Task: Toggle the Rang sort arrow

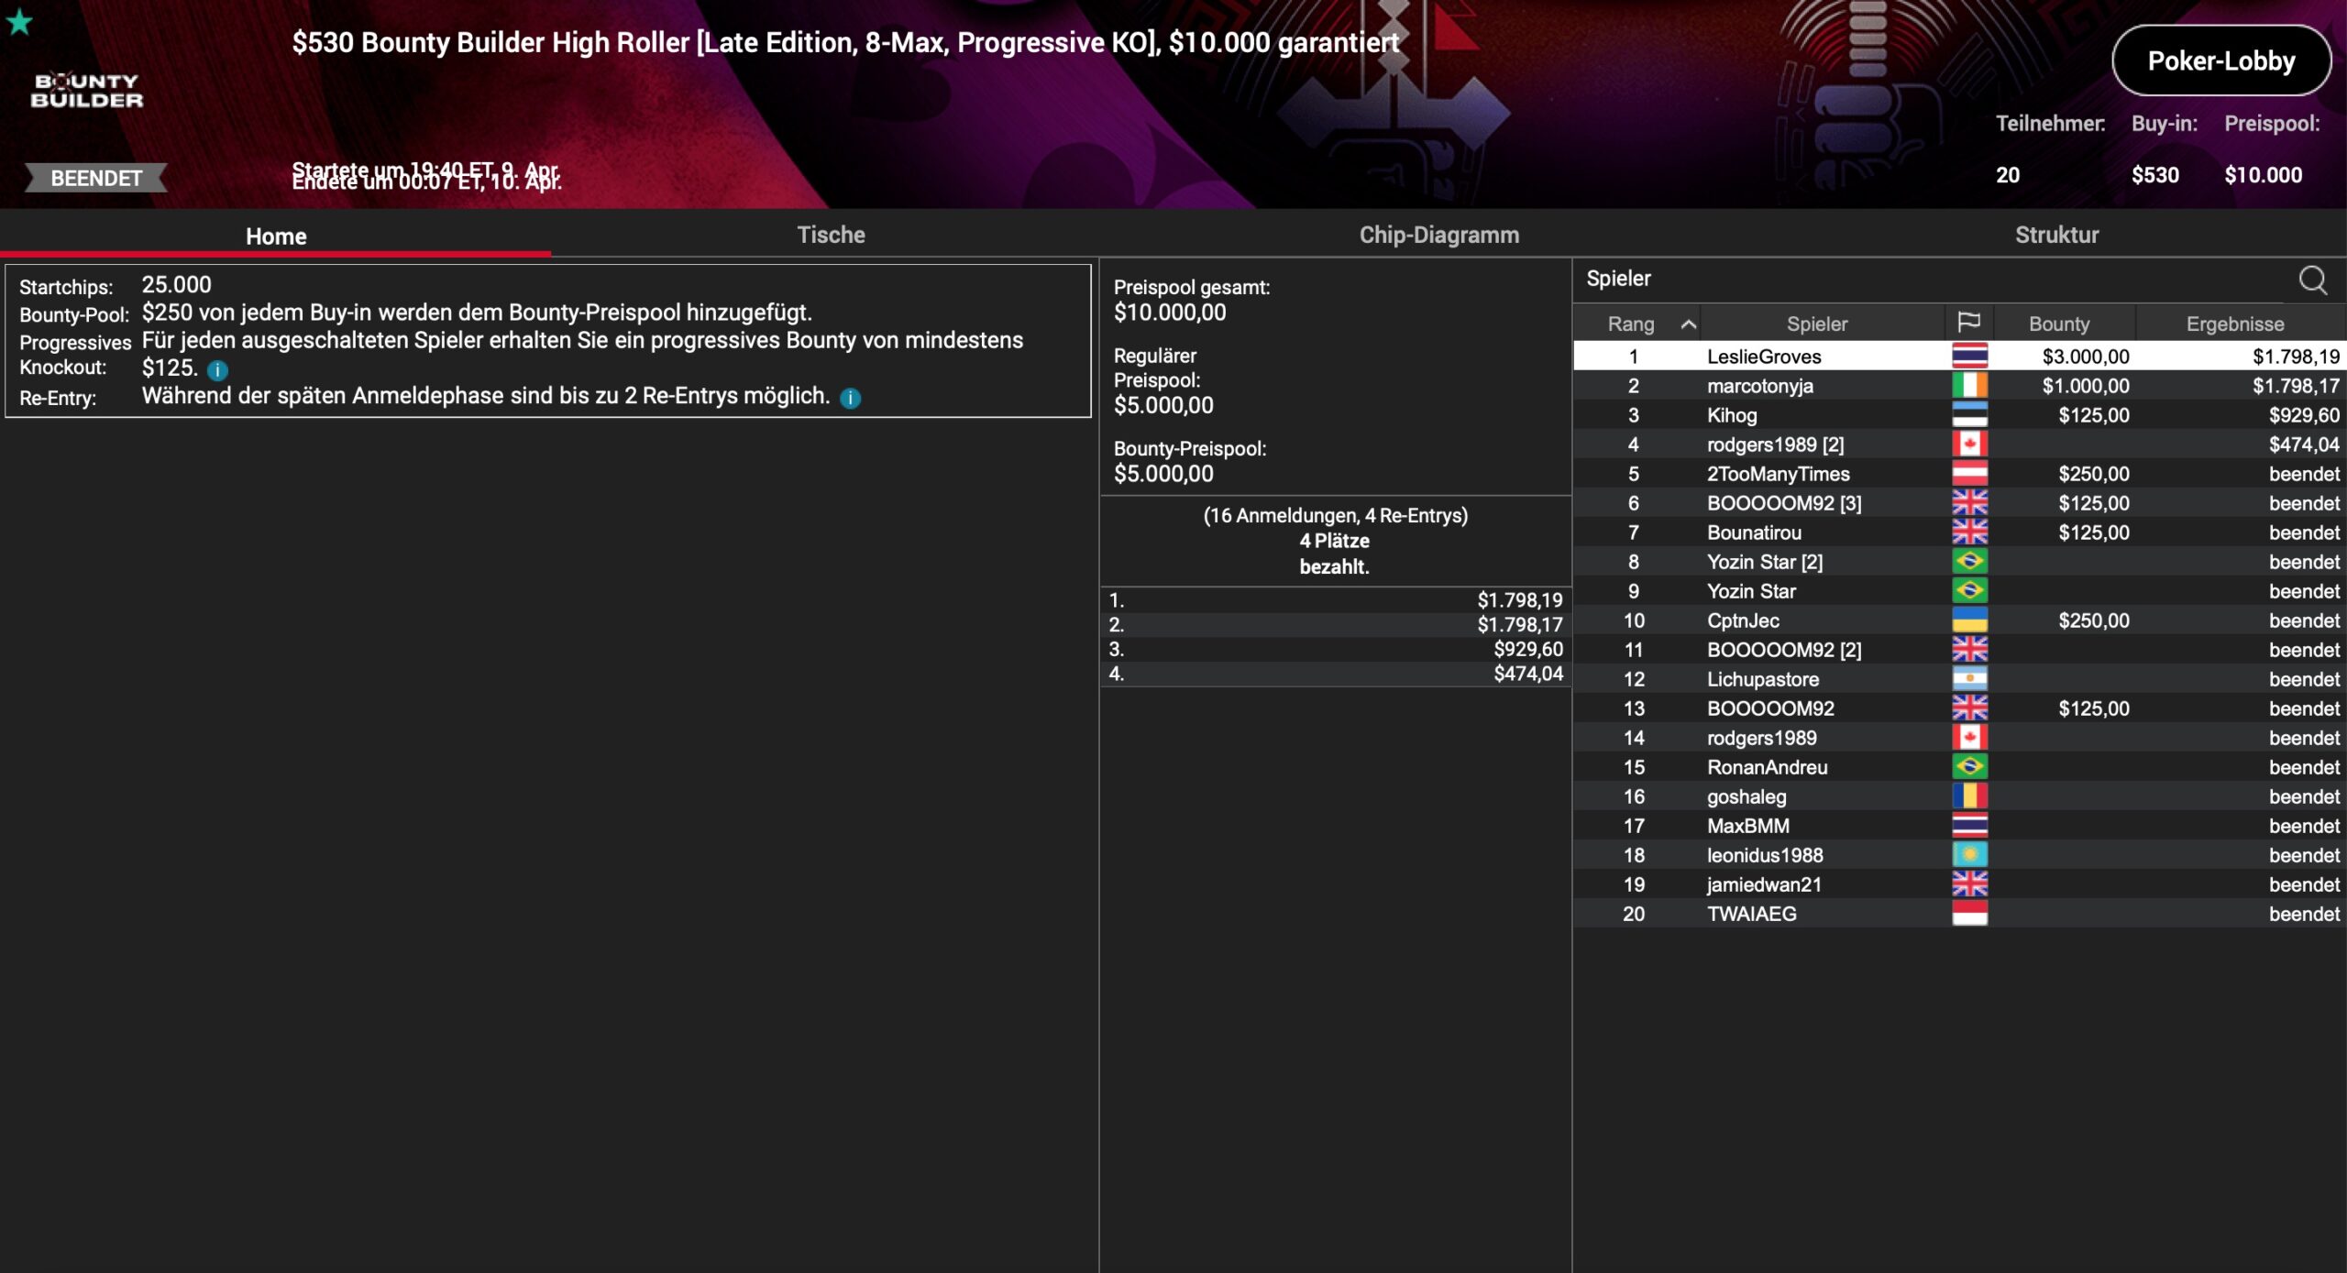Action: (1688, 324)
